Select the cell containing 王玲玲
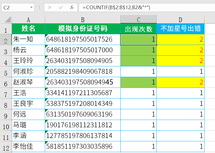Image resolution: width=215 pixels, height=153 pixels. pos(28,61)
